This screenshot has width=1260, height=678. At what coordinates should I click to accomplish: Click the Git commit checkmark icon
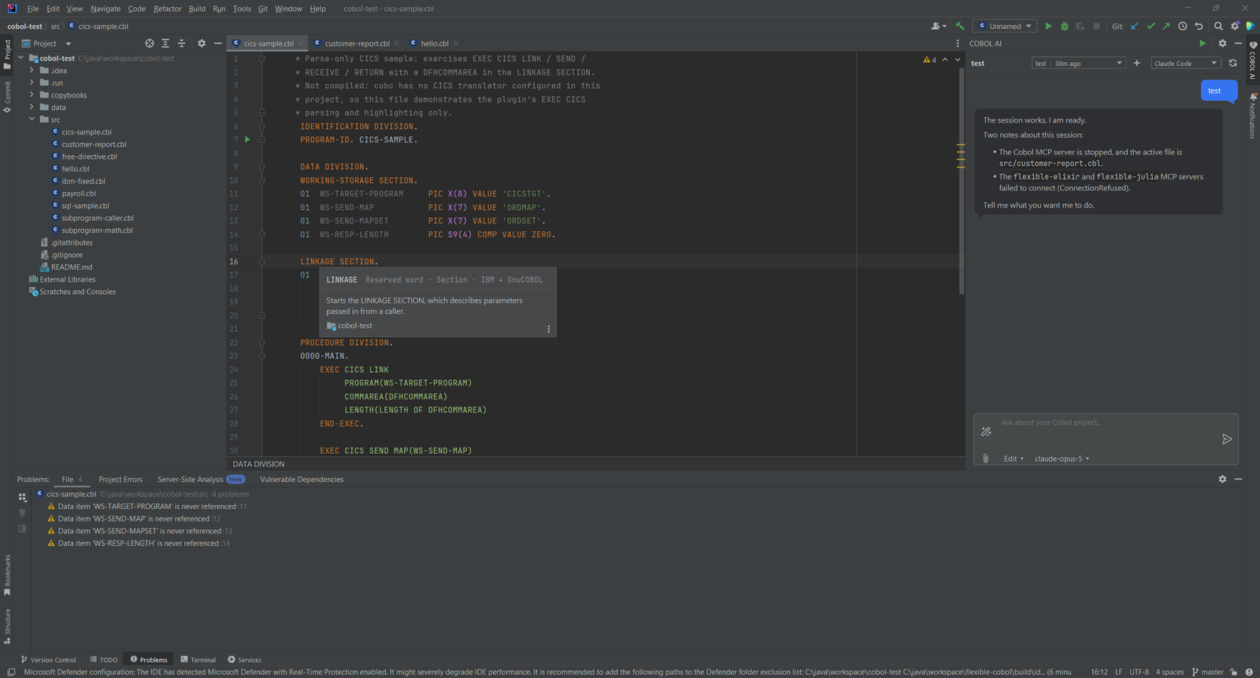tap(1151, 26)
